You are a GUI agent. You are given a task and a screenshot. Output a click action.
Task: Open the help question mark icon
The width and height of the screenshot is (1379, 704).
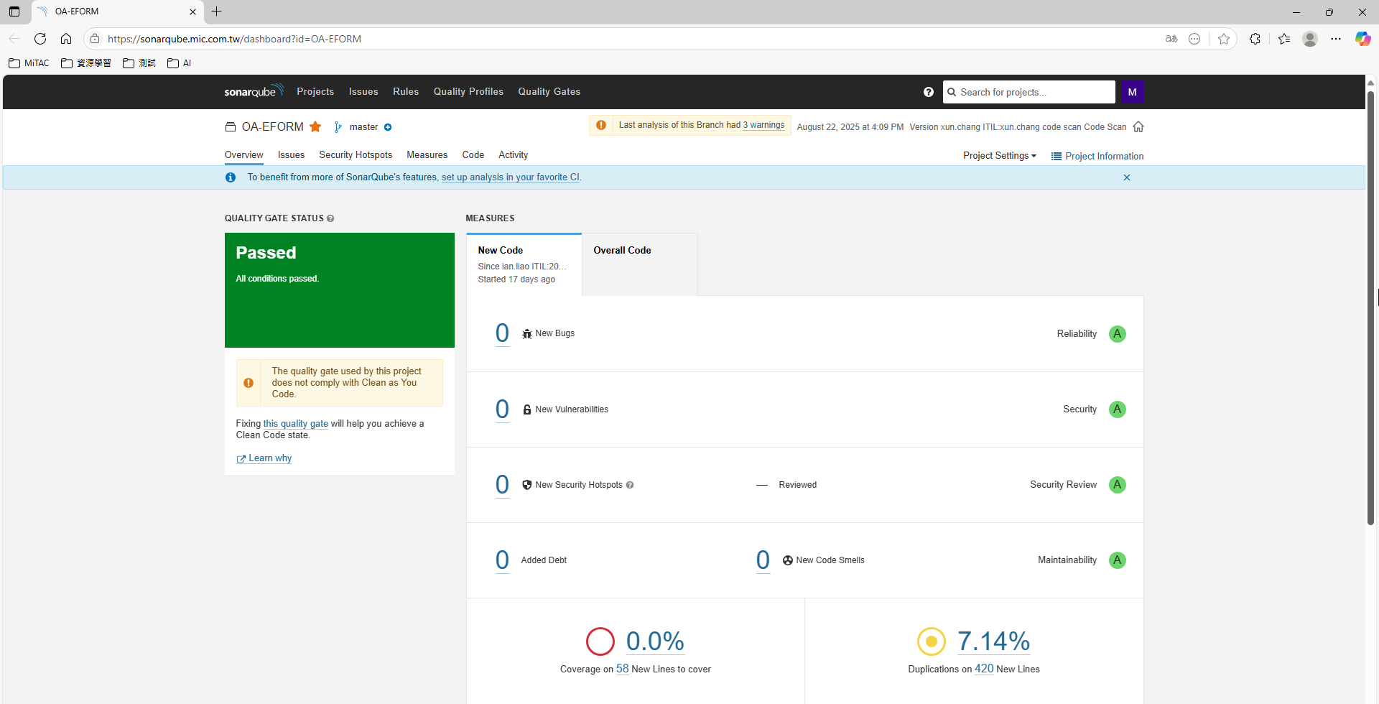[x=928, y=92]
